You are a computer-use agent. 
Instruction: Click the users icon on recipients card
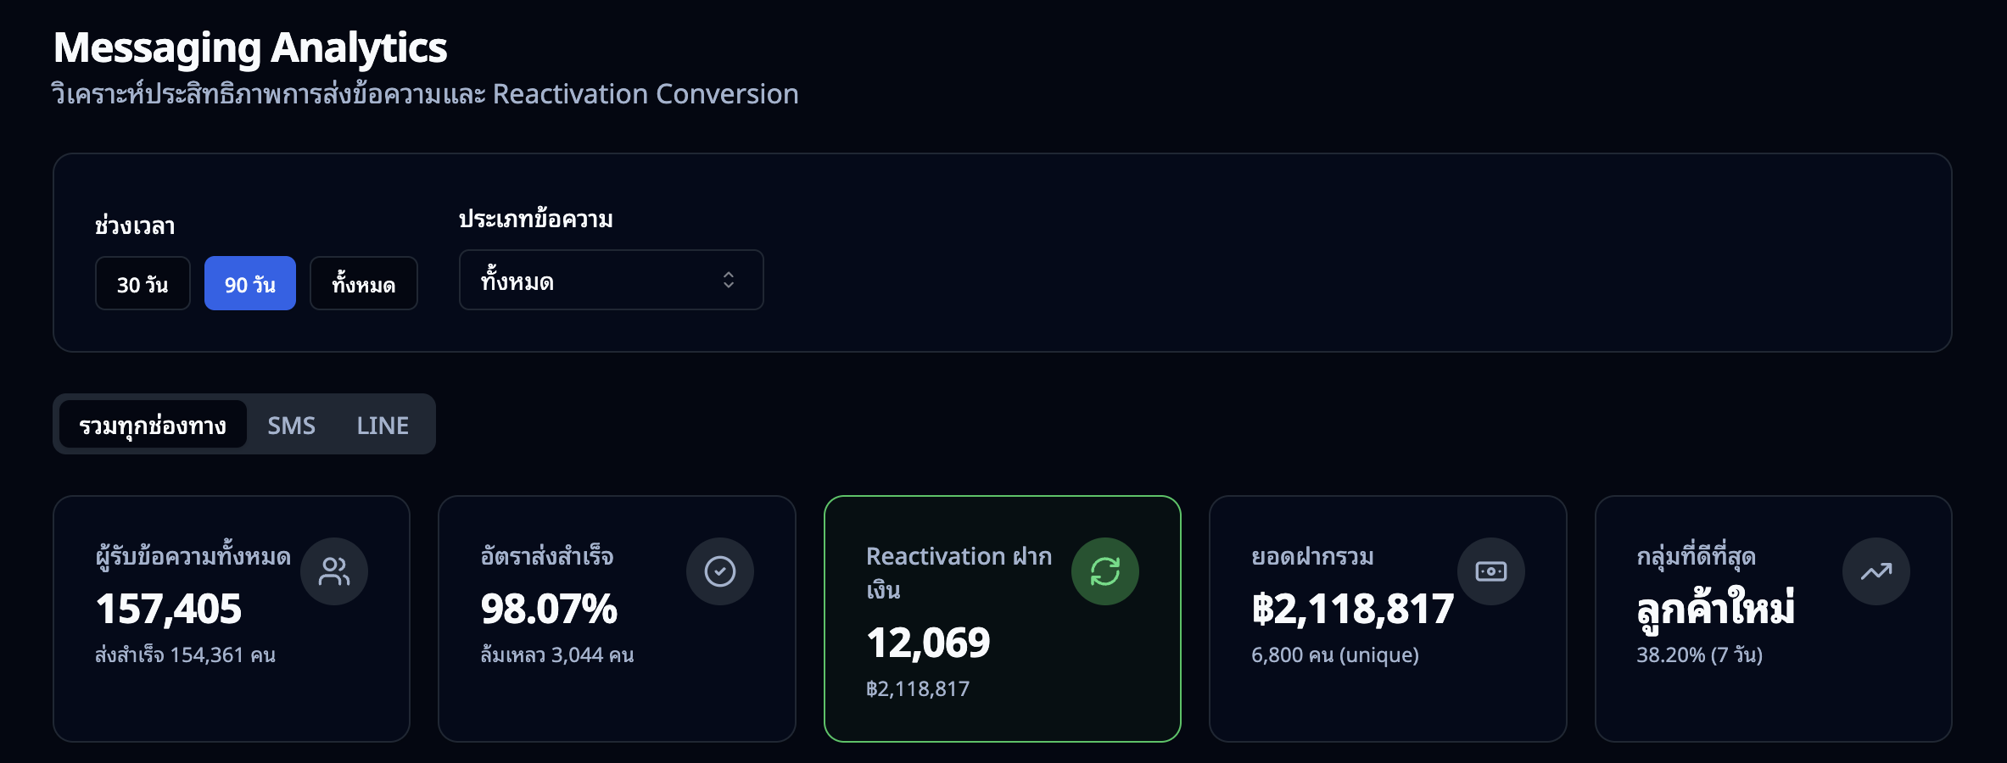pyautogui.click(x=333, y=571)
